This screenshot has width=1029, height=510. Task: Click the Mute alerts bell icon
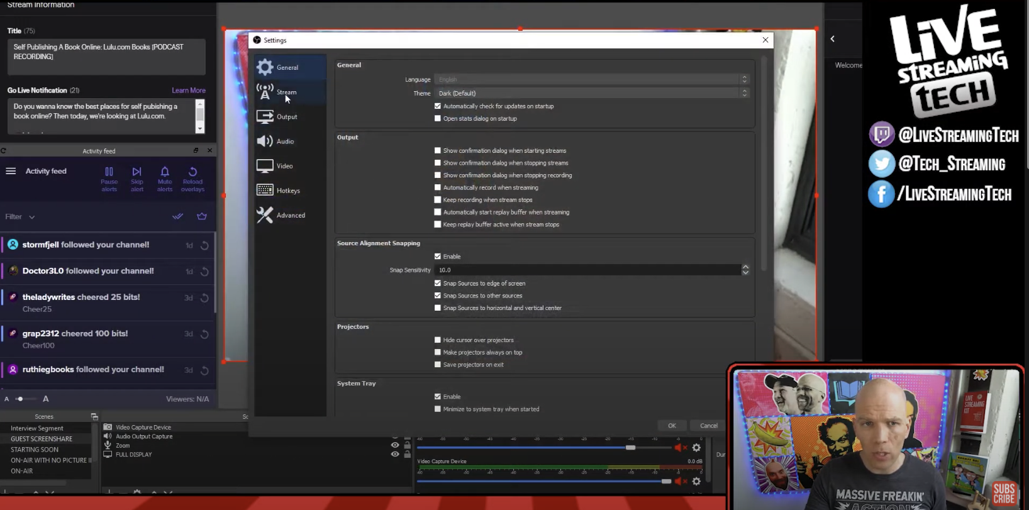[x=165, y=172]
